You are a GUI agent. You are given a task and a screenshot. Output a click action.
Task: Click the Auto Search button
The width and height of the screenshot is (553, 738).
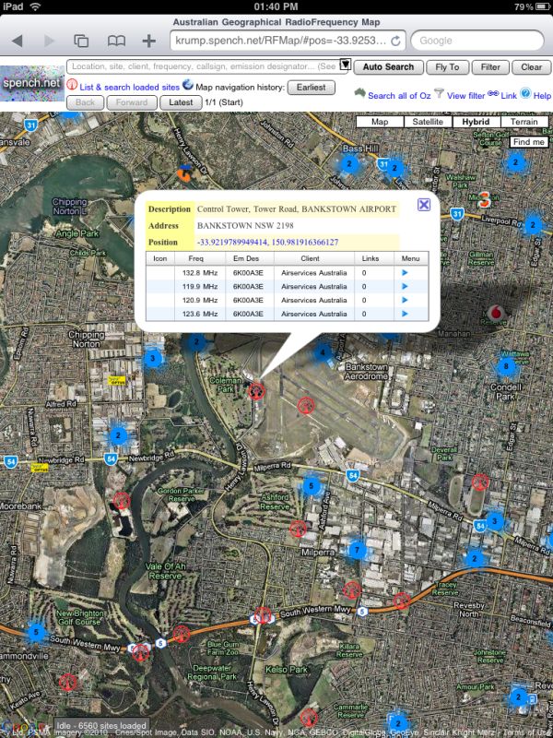[x=388, y=66]
